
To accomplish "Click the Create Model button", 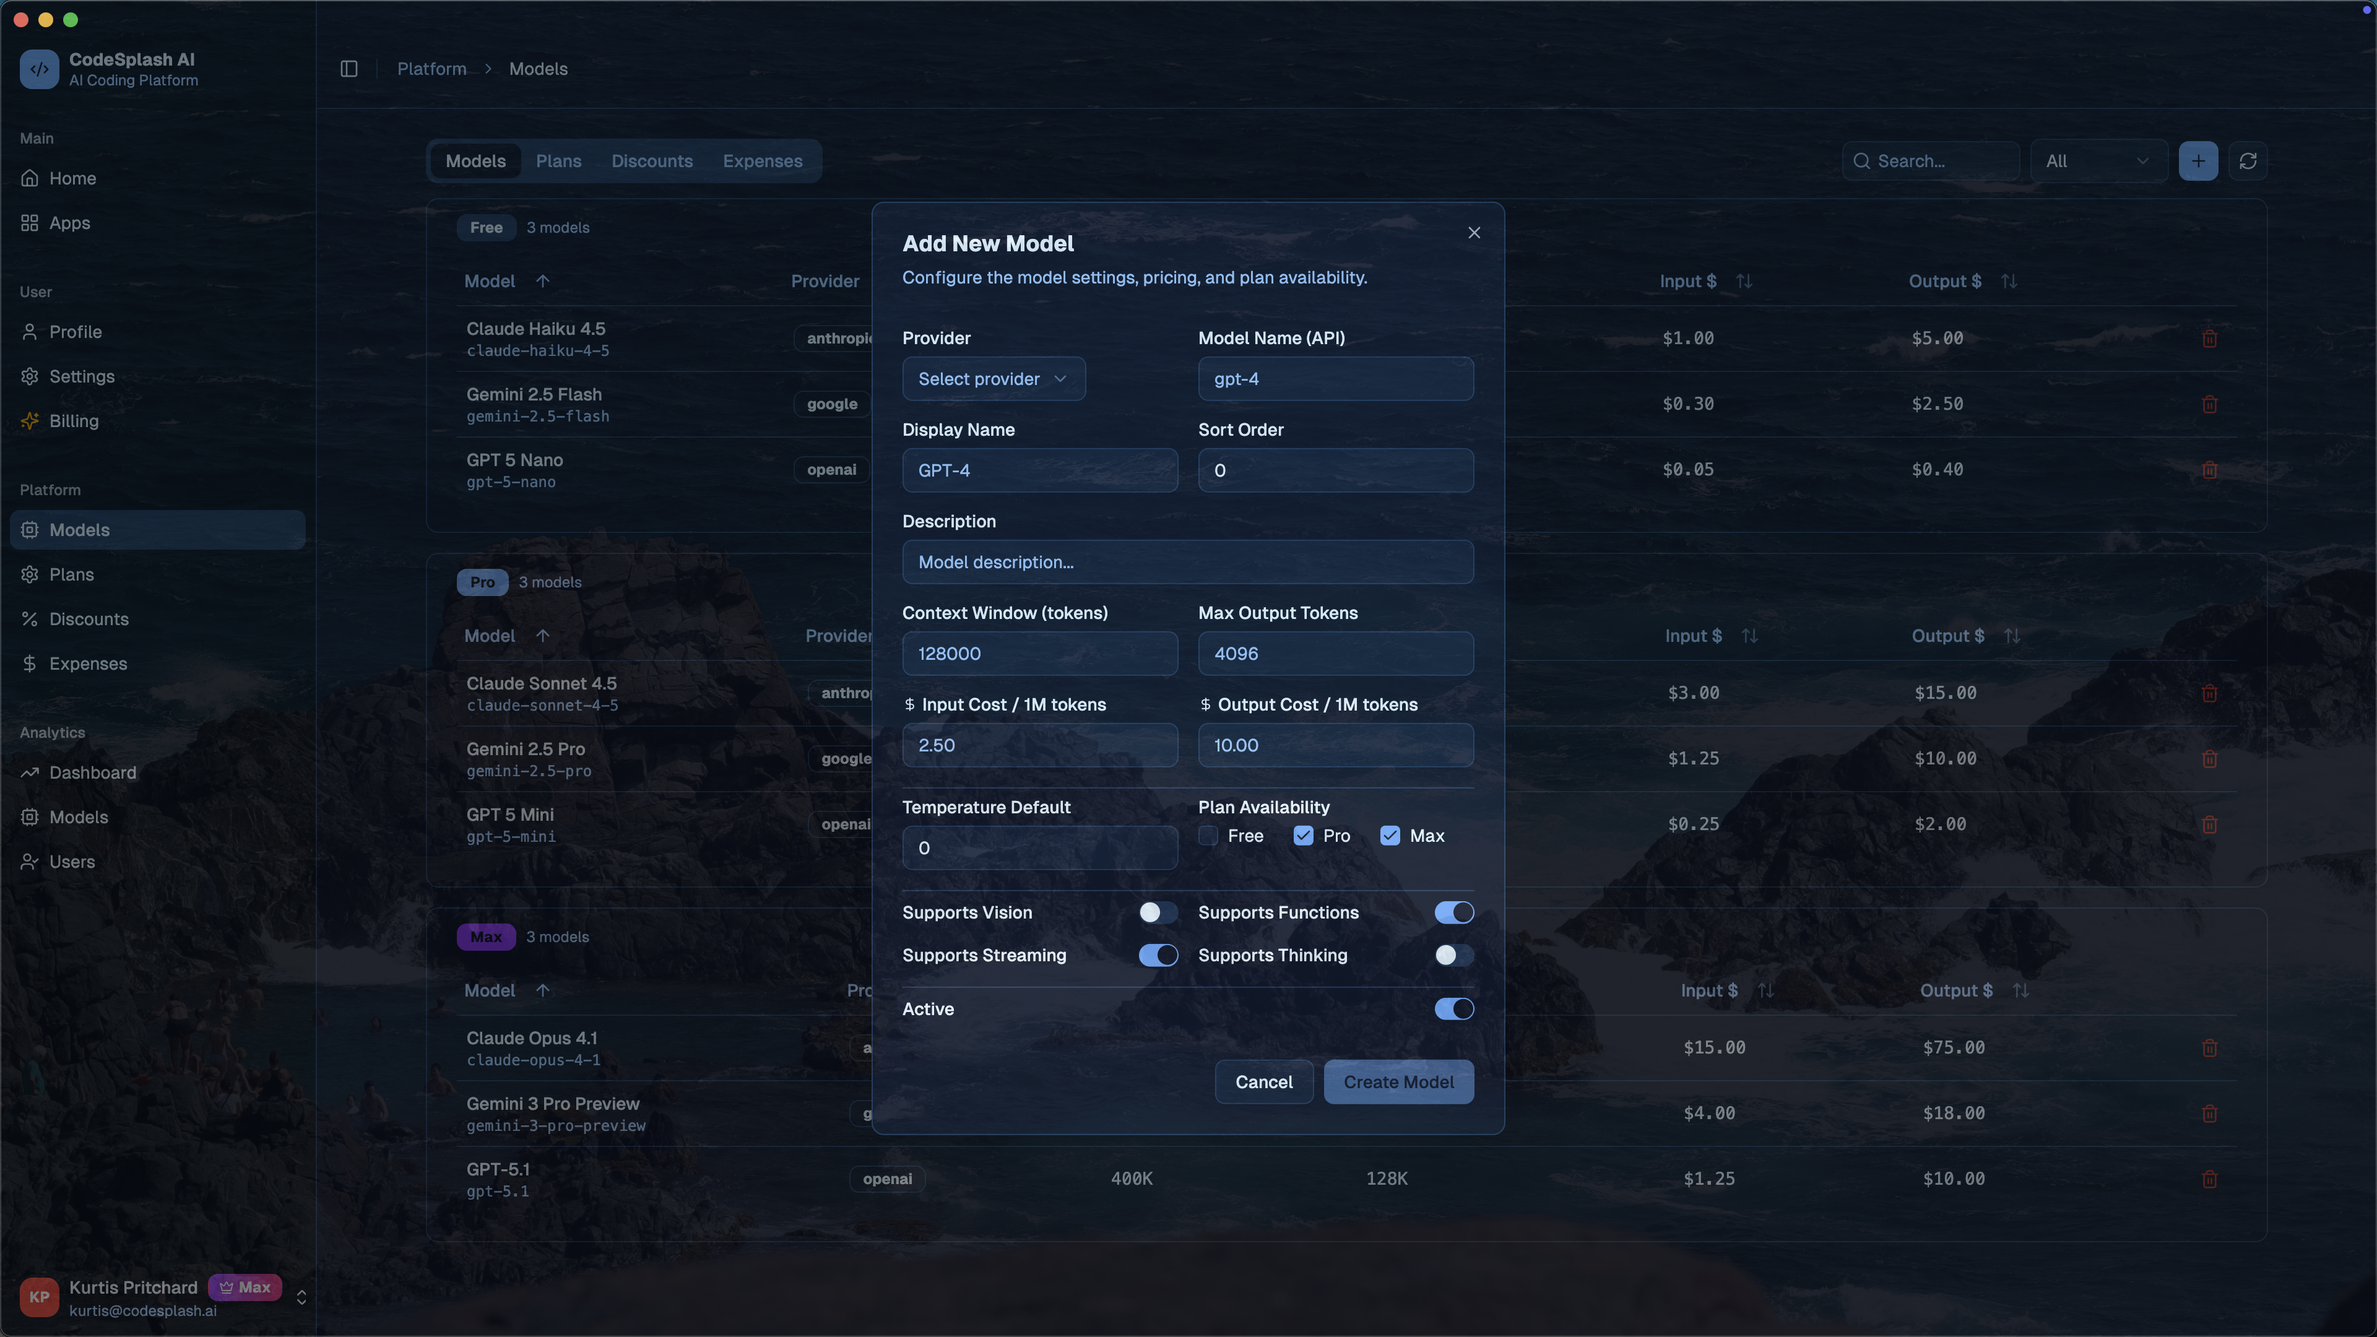I will coord(1398,1081).
